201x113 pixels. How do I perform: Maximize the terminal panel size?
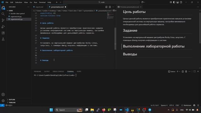(x=195, y=72)
